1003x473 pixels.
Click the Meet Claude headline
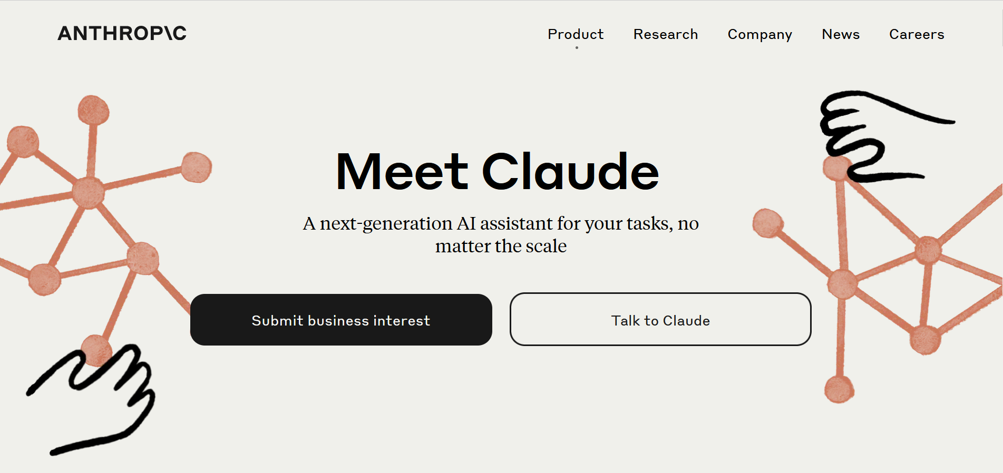(498, 172)
